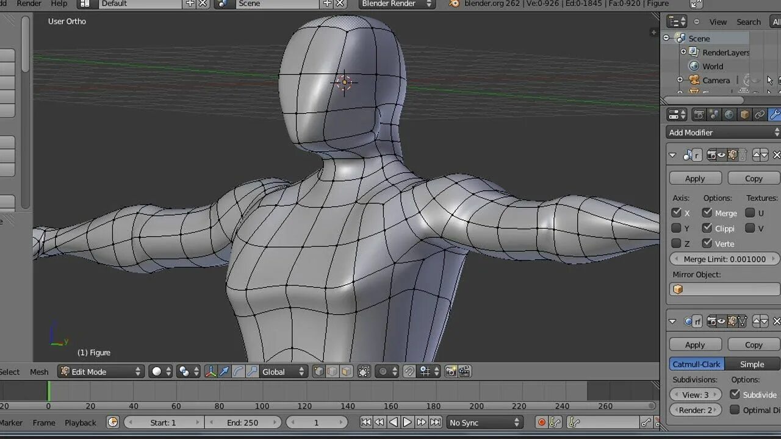Enable the Optimal Display checkbox
The height and width of the screenshot is (439, 781).
click(x=735, y=410)
